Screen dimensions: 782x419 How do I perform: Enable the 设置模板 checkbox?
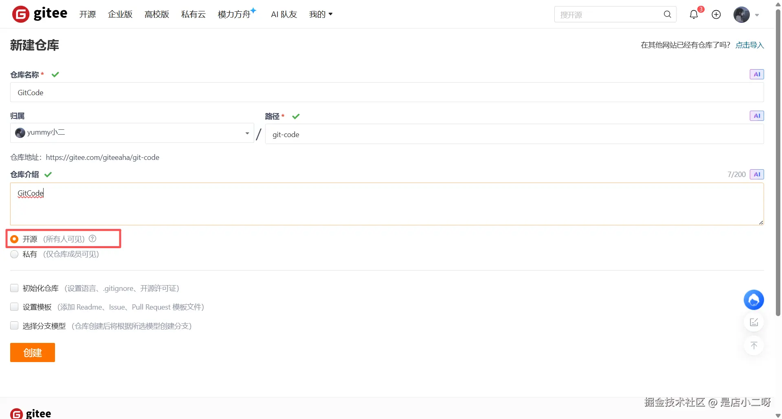tap(14, 307)
